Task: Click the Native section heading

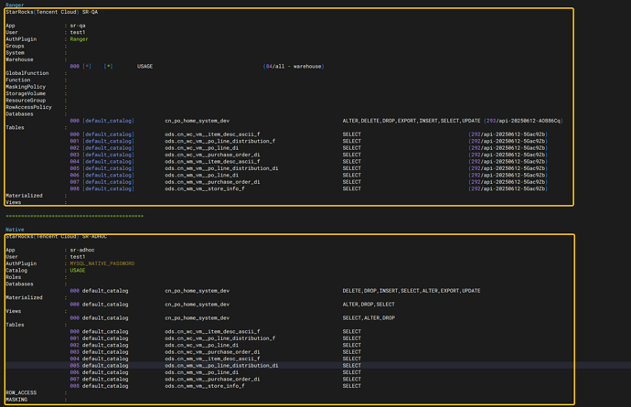Action: click(15, 230)
